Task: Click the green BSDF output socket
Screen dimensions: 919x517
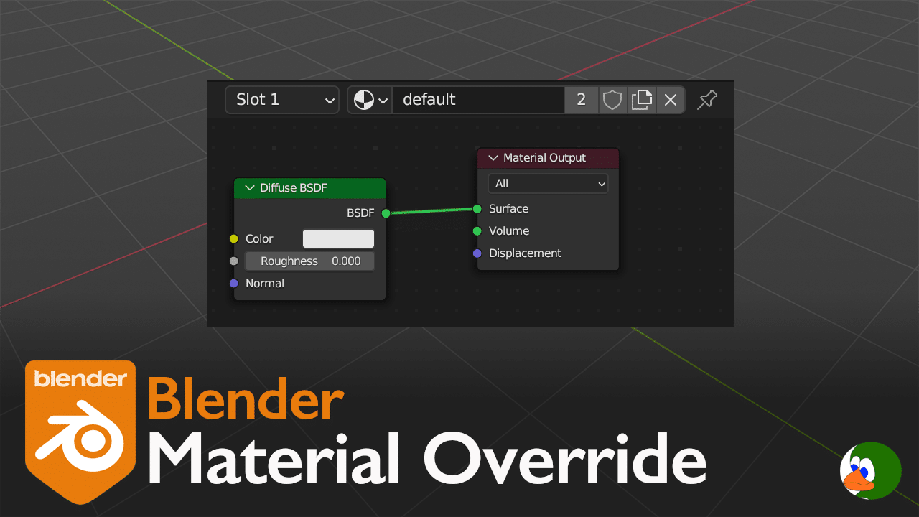Action: [386, 213]
